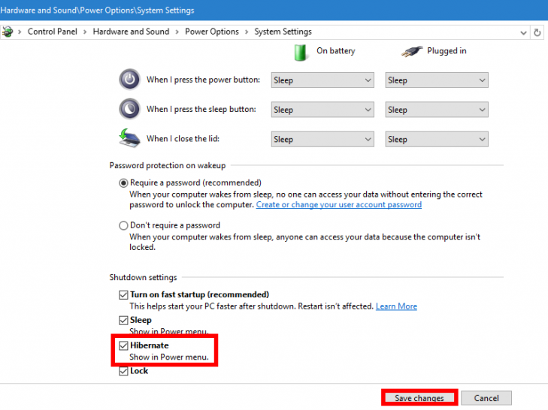Open power button Plugged in dropdown
The width and height of the screenshot is (548, 410).
point(437,80)
